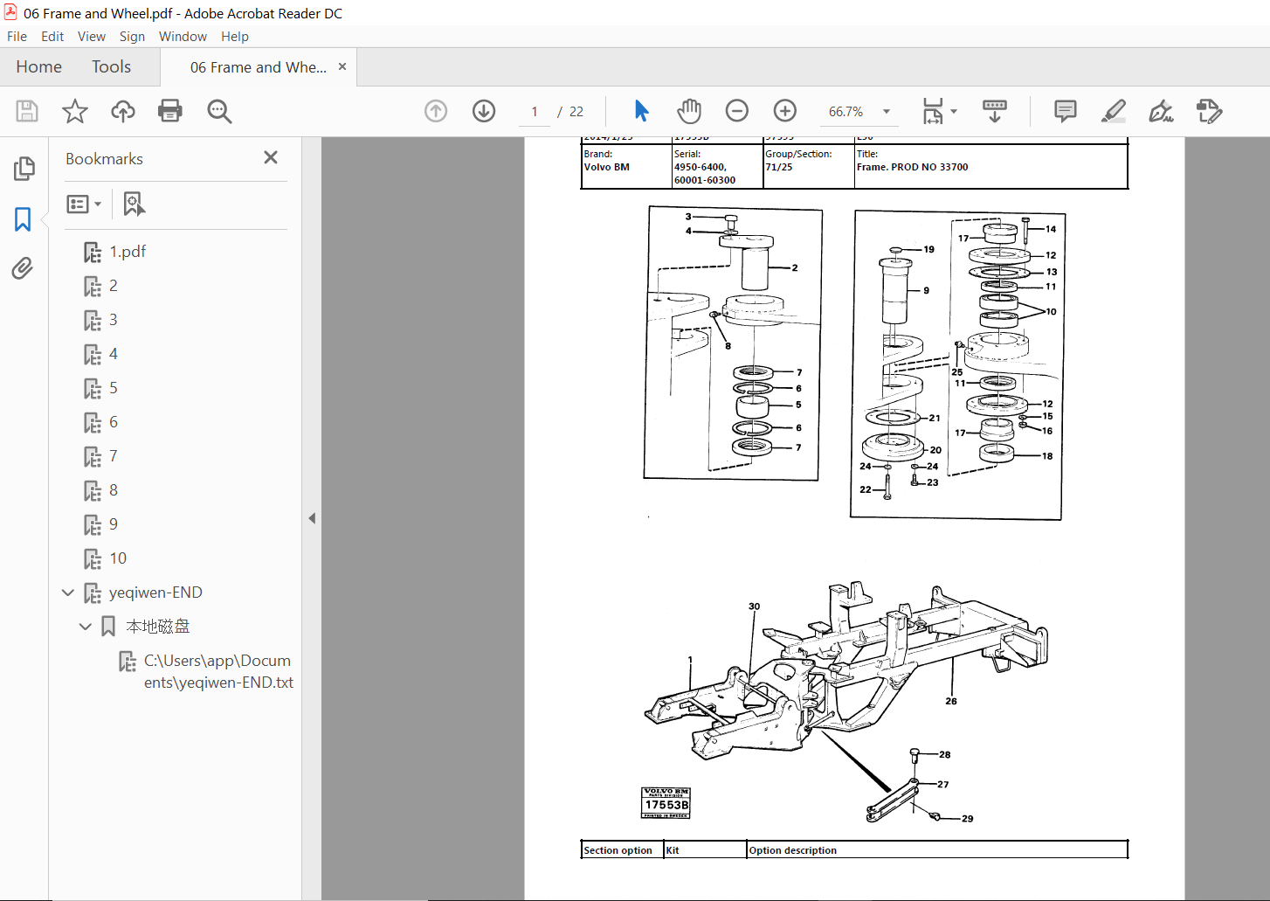Open the 1.pdf bookmark
This screenshot has height=901, width=1270.
pos(128,252)
